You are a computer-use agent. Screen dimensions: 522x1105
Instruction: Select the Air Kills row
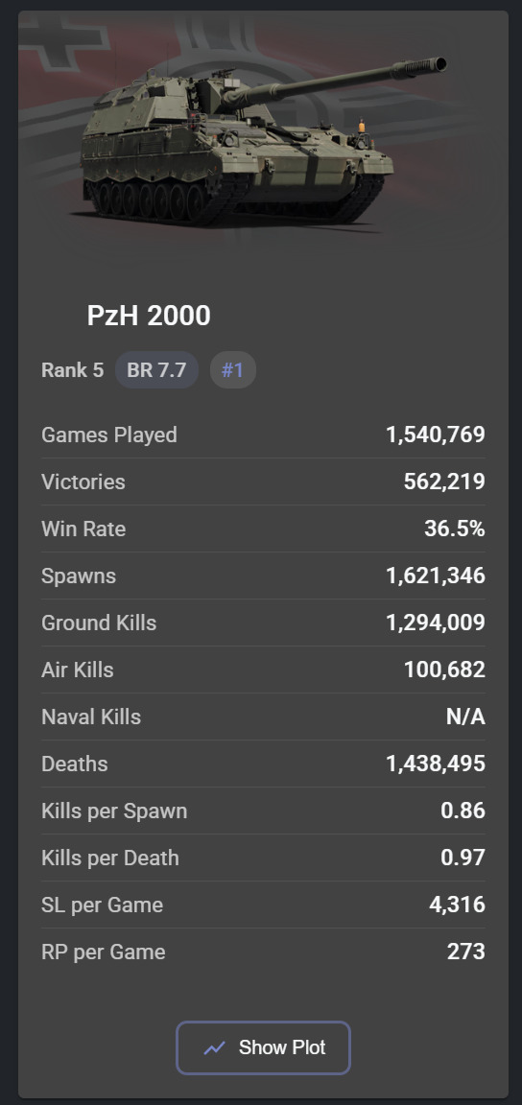[263, 670]
